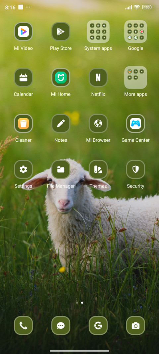This screenshot has width=159, height=354.
Task: Tap the "More apps" label
Action: click(x=135, y=94)
